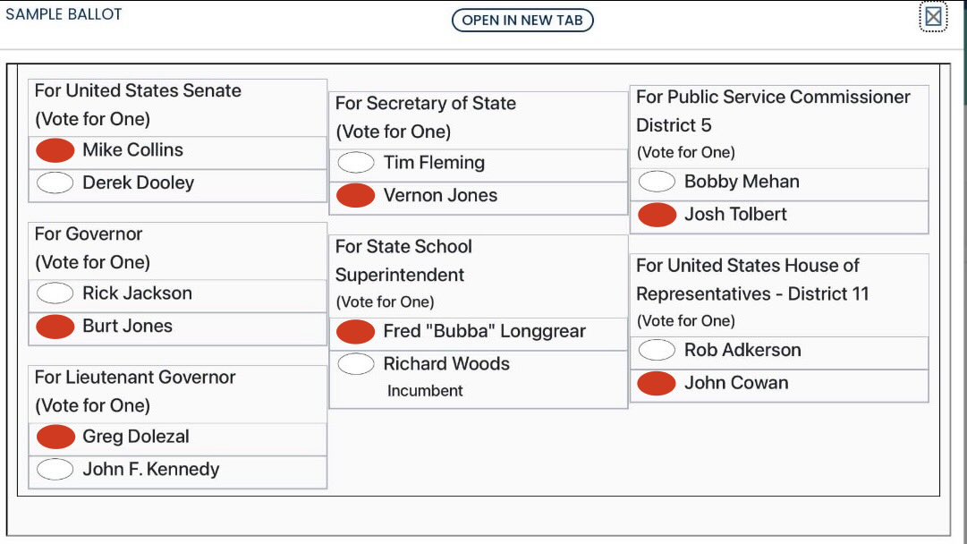
Task: Click the For State School Superintendent heading
Action: (404, 261)
